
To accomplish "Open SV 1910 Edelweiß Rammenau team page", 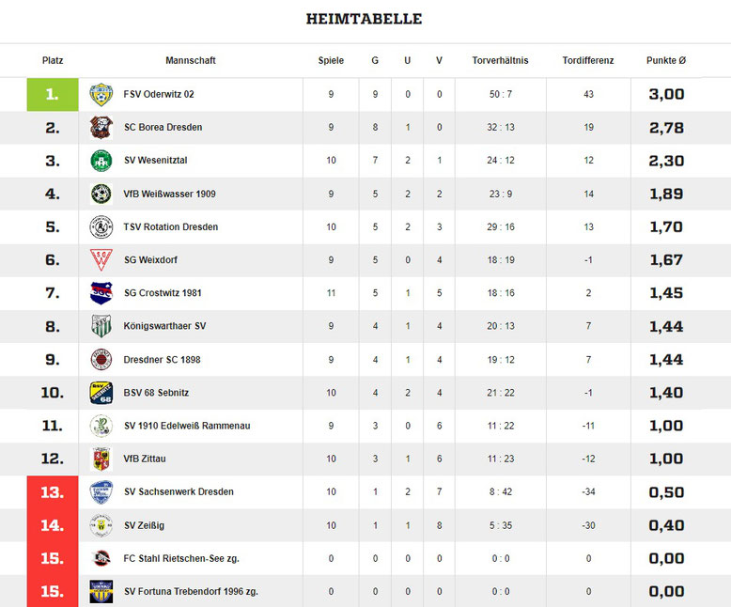I will [x=187, y=426].
